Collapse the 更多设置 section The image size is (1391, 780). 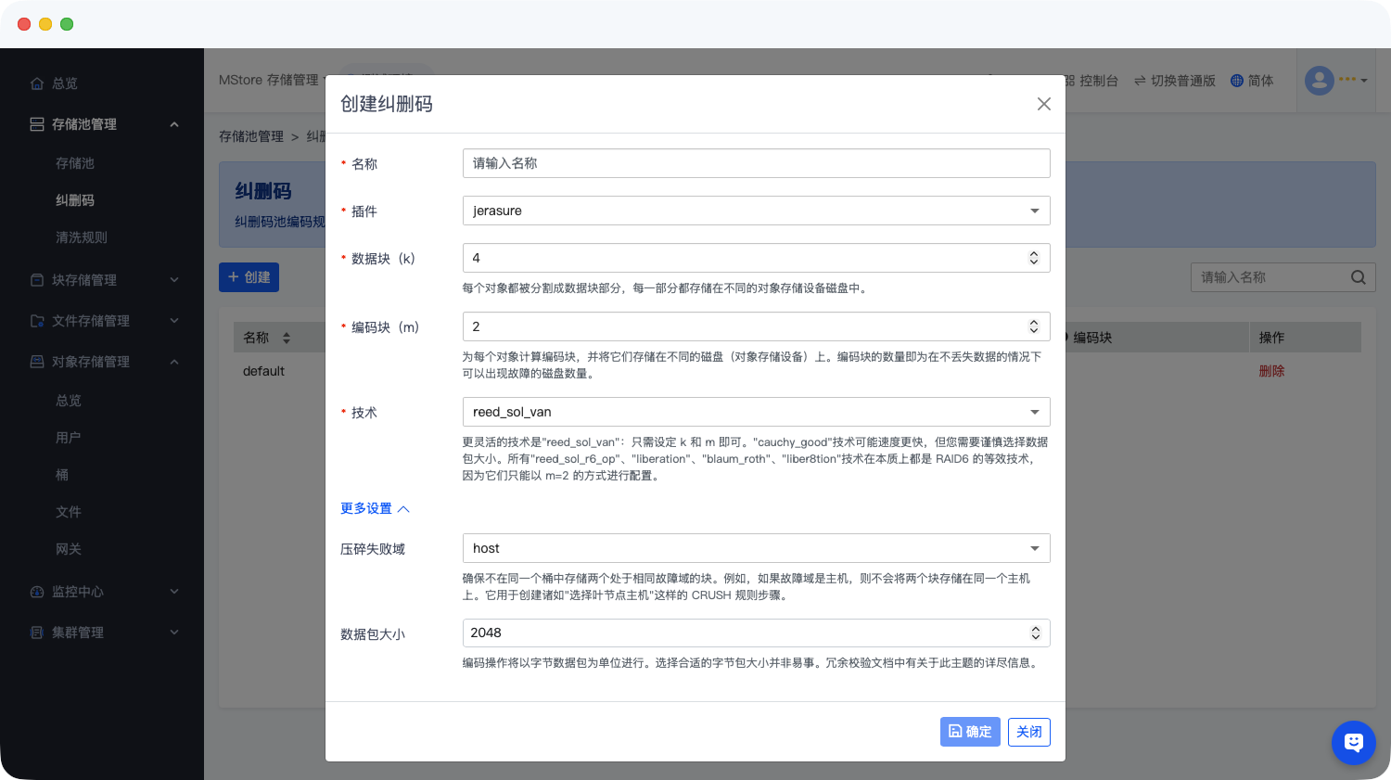[375, 508]
